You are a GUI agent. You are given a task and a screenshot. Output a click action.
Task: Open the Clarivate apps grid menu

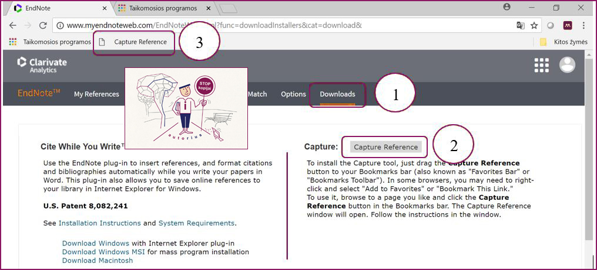(x=541, y=65)
